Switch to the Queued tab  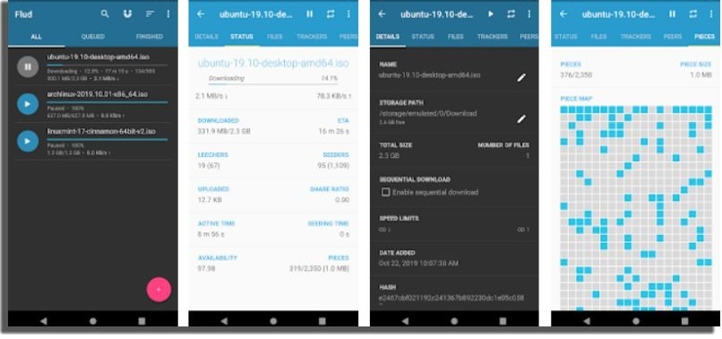(x=93, y=37)
